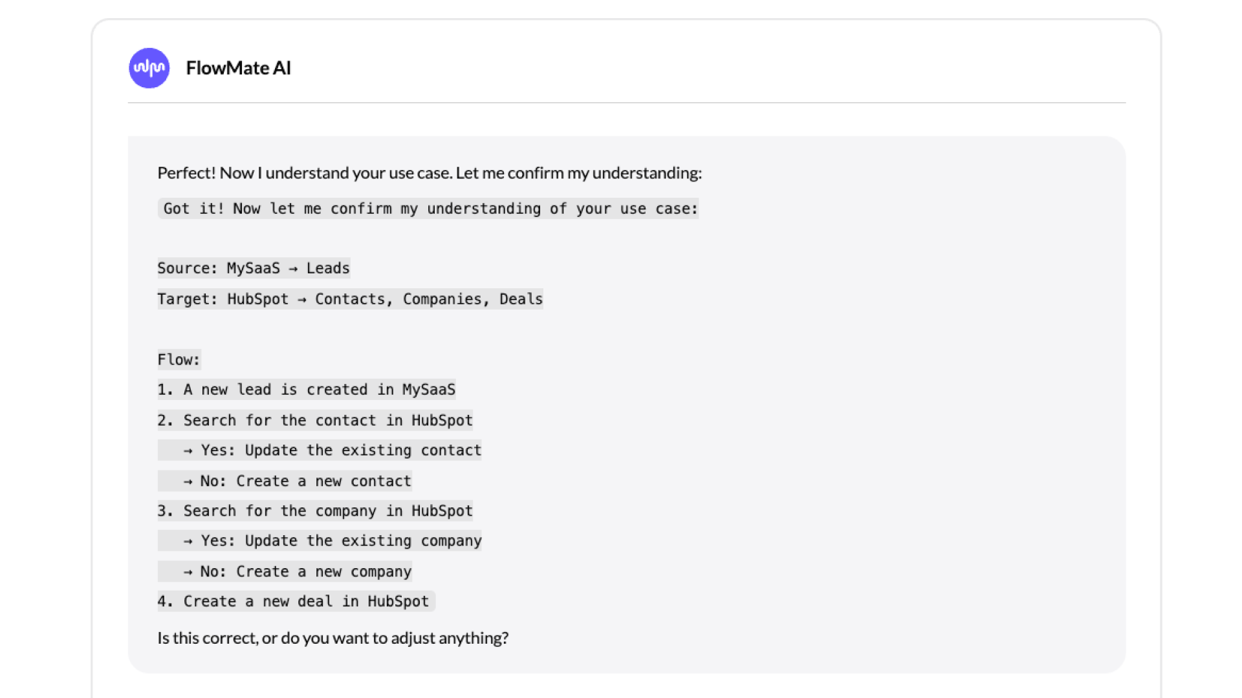Click "HubSpot" in the Target line
Screen dimensions: 1242x698
click(x=257, y=299)
